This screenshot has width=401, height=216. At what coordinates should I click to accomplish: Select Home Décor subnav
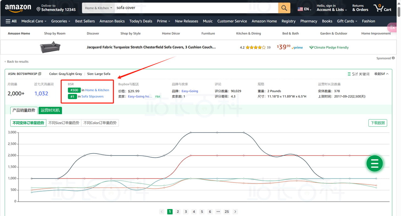click(x=171, y=33)
